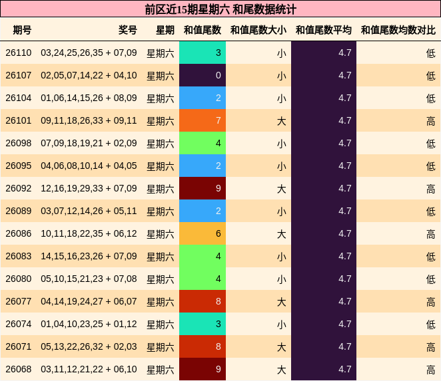Click the teal 3 cell in row 26074
This screenshot has width=441, height=381.
click(203, 324)
